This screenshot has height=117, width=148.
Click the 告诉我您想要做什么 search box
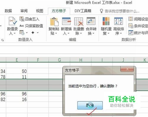[x=122, y=11]
